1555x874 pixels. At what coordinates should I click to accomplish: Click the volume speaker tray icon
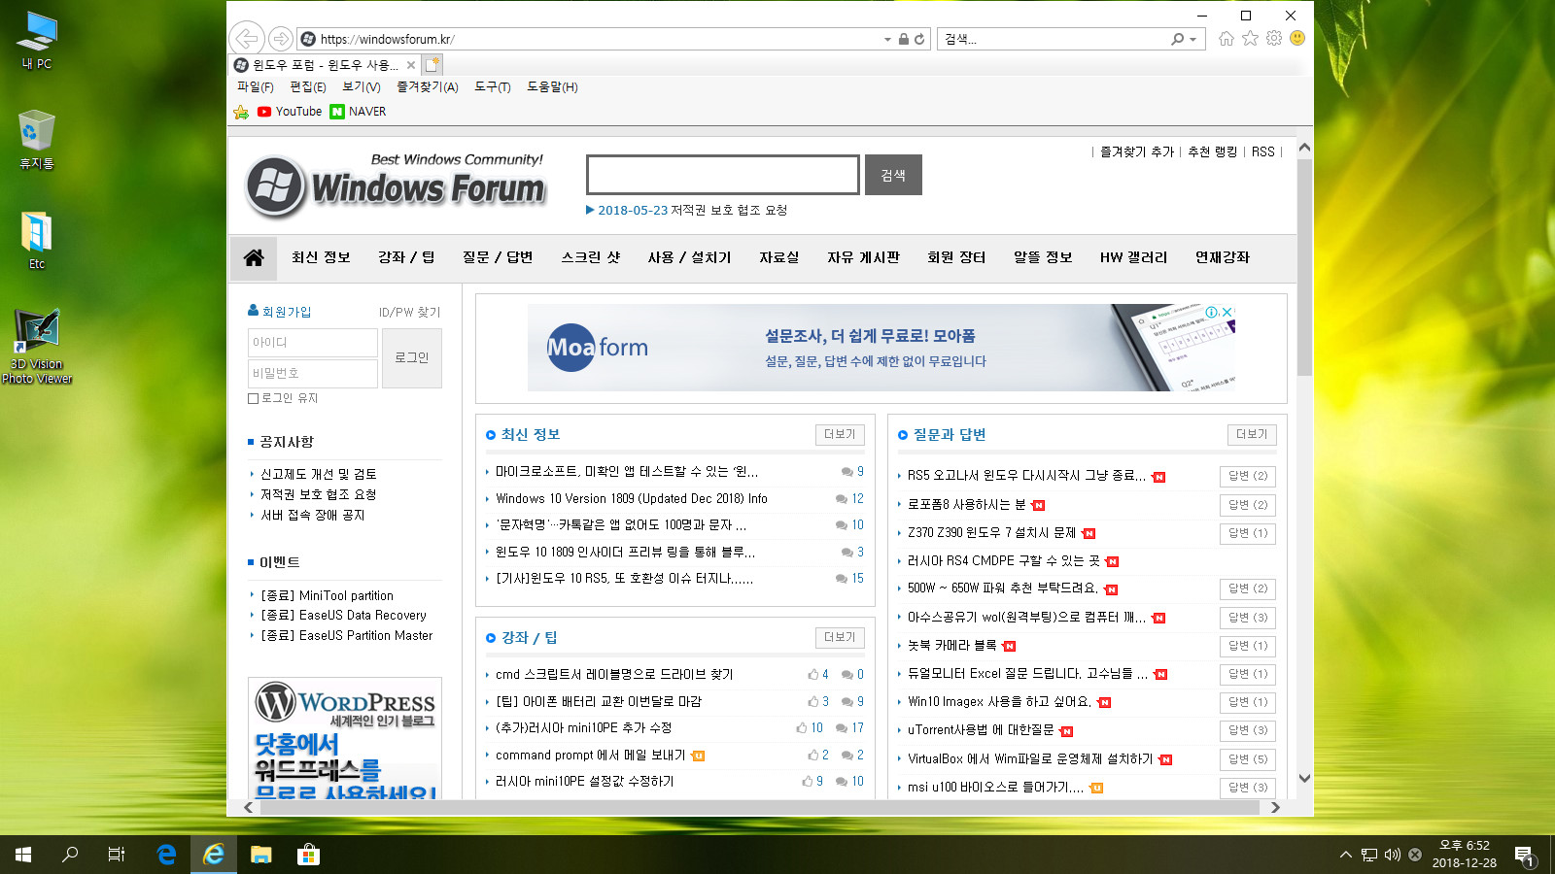[1392, 855]
